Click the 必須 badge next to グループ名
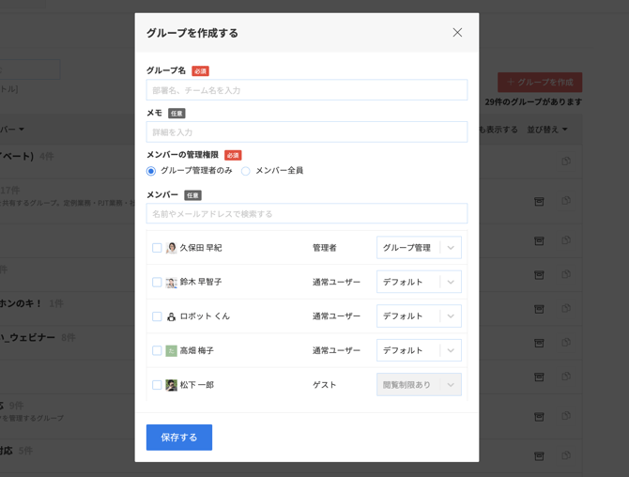 click(x=200, y=71)
